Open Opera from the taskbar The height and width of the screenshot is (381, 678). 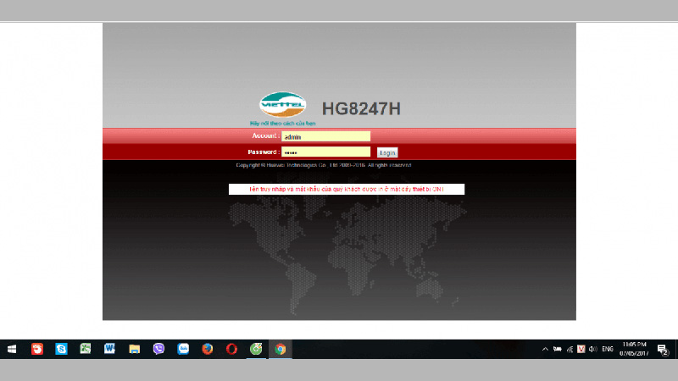coord(231,349)
